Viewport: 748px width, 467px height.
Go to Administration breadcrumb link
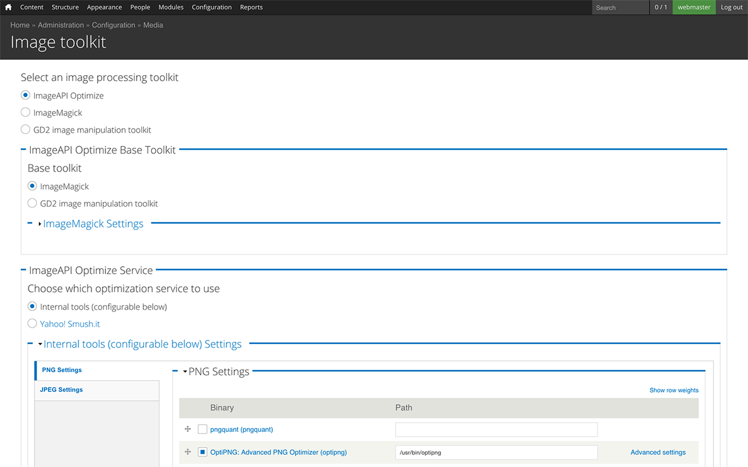(61, 25)
